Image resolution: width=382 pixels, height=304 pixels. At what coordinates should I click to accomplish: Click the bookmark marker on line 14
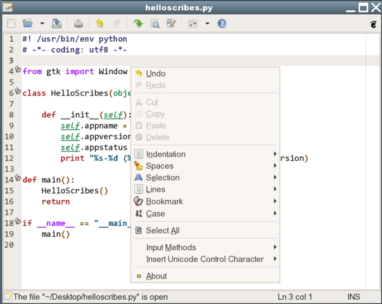point(18,177)
